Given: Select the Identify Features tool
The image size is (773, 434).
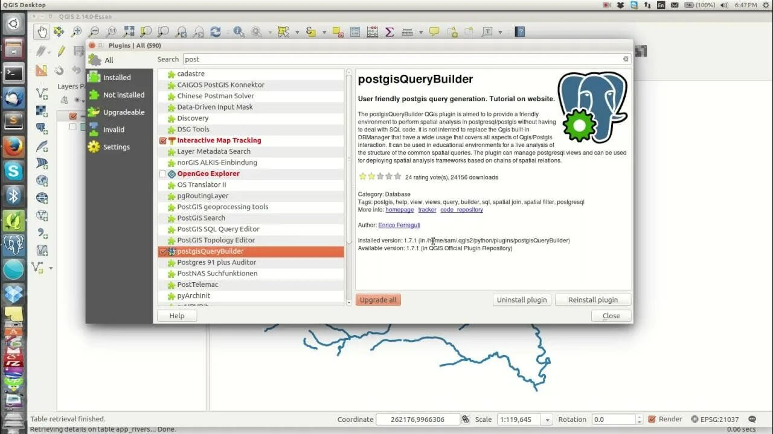Looking at the screenshot, I should click(x=239, y=32).
